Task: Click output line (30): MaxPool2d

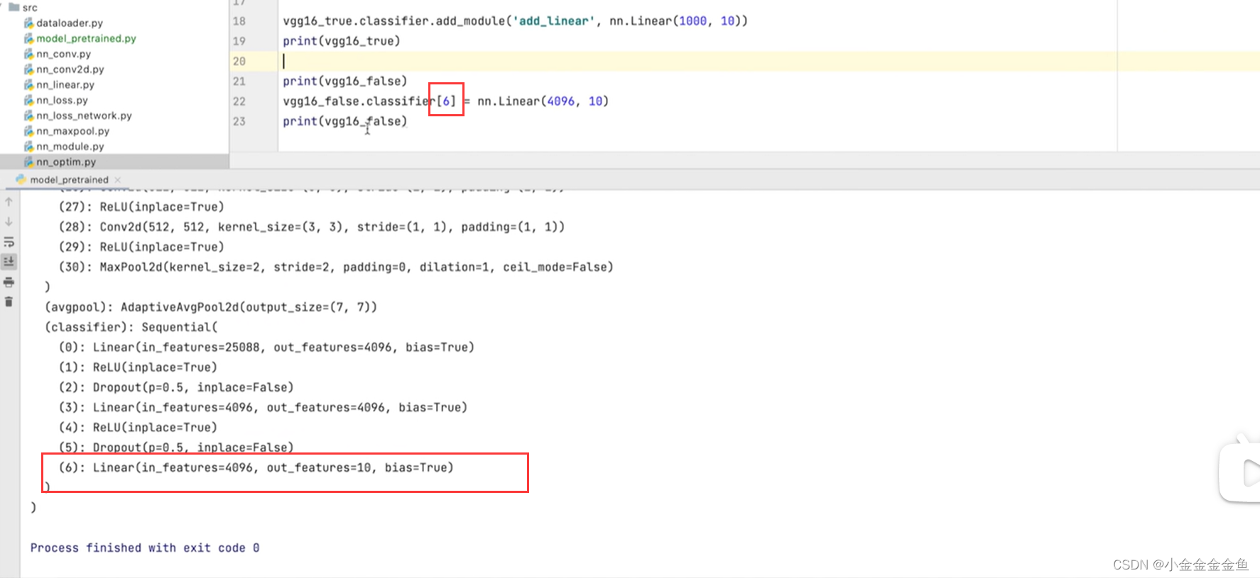Action: (336, 267)
